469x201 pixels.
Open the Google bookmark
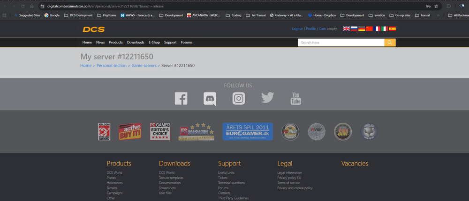click(x=52, y=15)
